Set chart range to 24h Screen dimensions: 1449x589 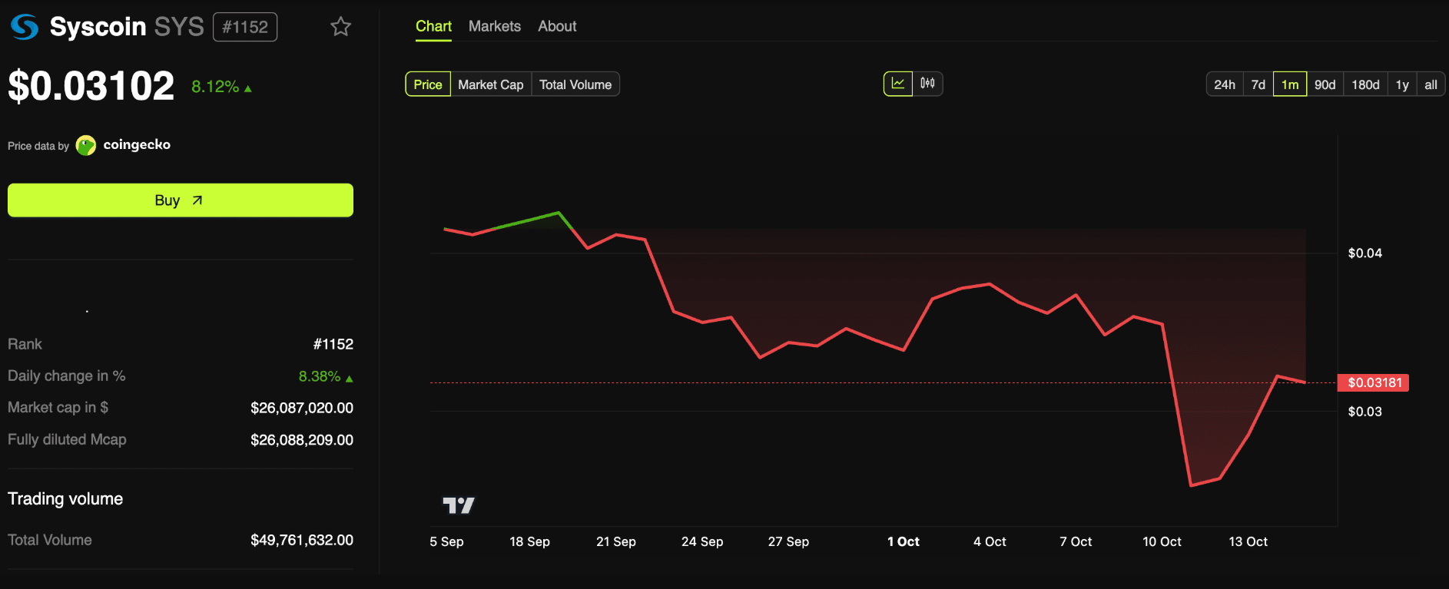[x=1225, y=84]
